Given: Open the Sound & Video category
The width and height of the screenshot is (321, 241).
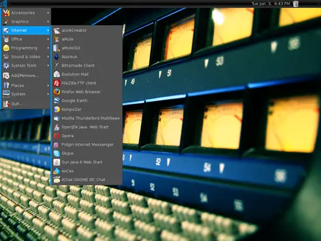Looking at the screenshot, I should click(26, 57).
